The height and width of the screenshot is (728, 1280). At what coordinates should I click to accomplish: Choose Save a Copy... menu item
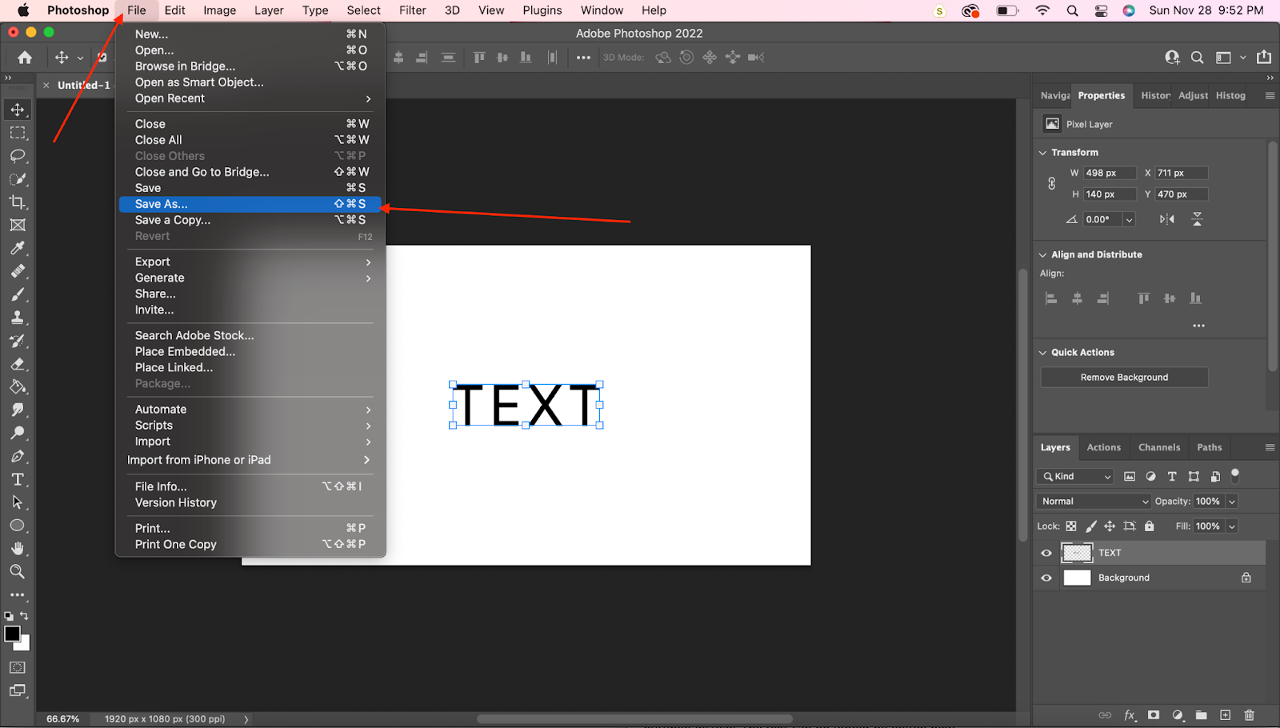pyautogui.click(x=250, y=220)
